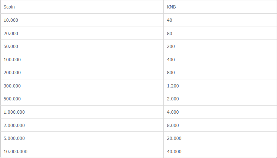Click the KNB column header
This screenshot has width=277, height=158.
[220, 7]
